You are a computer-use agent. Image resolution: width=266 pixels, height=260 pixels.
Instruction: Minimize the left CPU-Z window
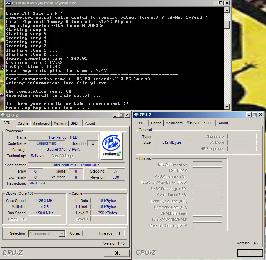[115, 115]
